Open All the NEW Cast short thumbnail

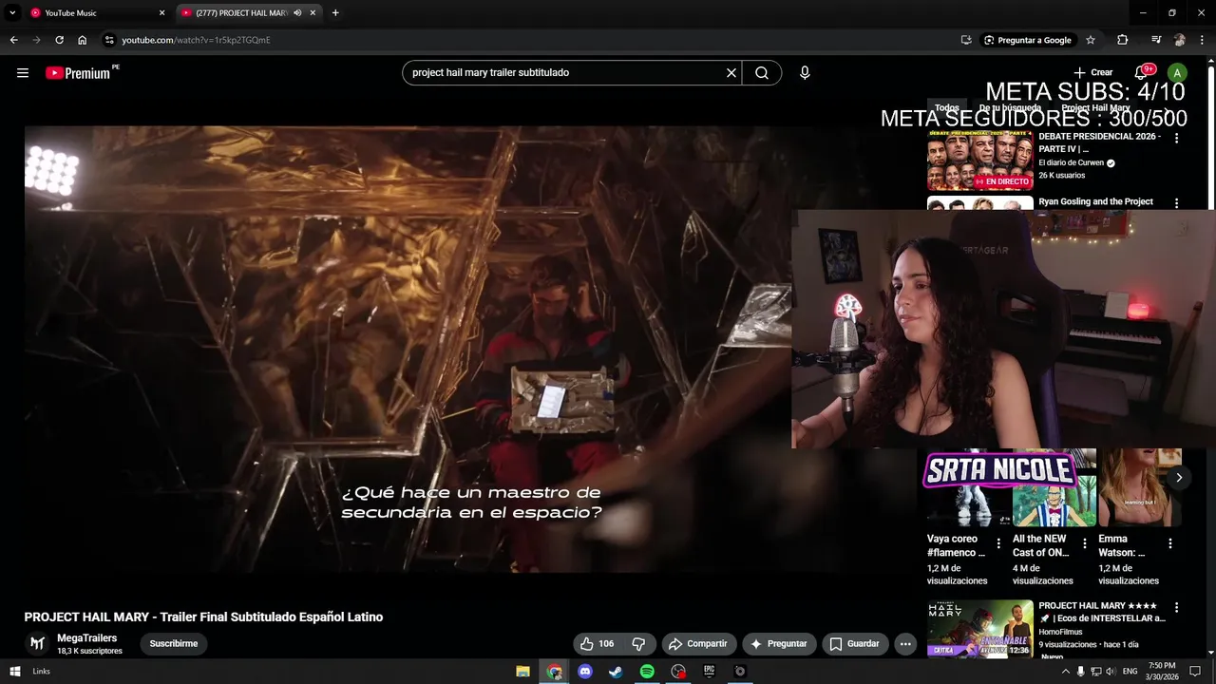pos(1054,487)
